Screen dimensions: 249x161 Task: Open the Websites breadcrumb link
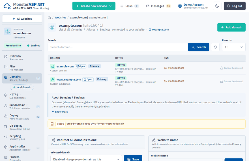click(60, 18)
